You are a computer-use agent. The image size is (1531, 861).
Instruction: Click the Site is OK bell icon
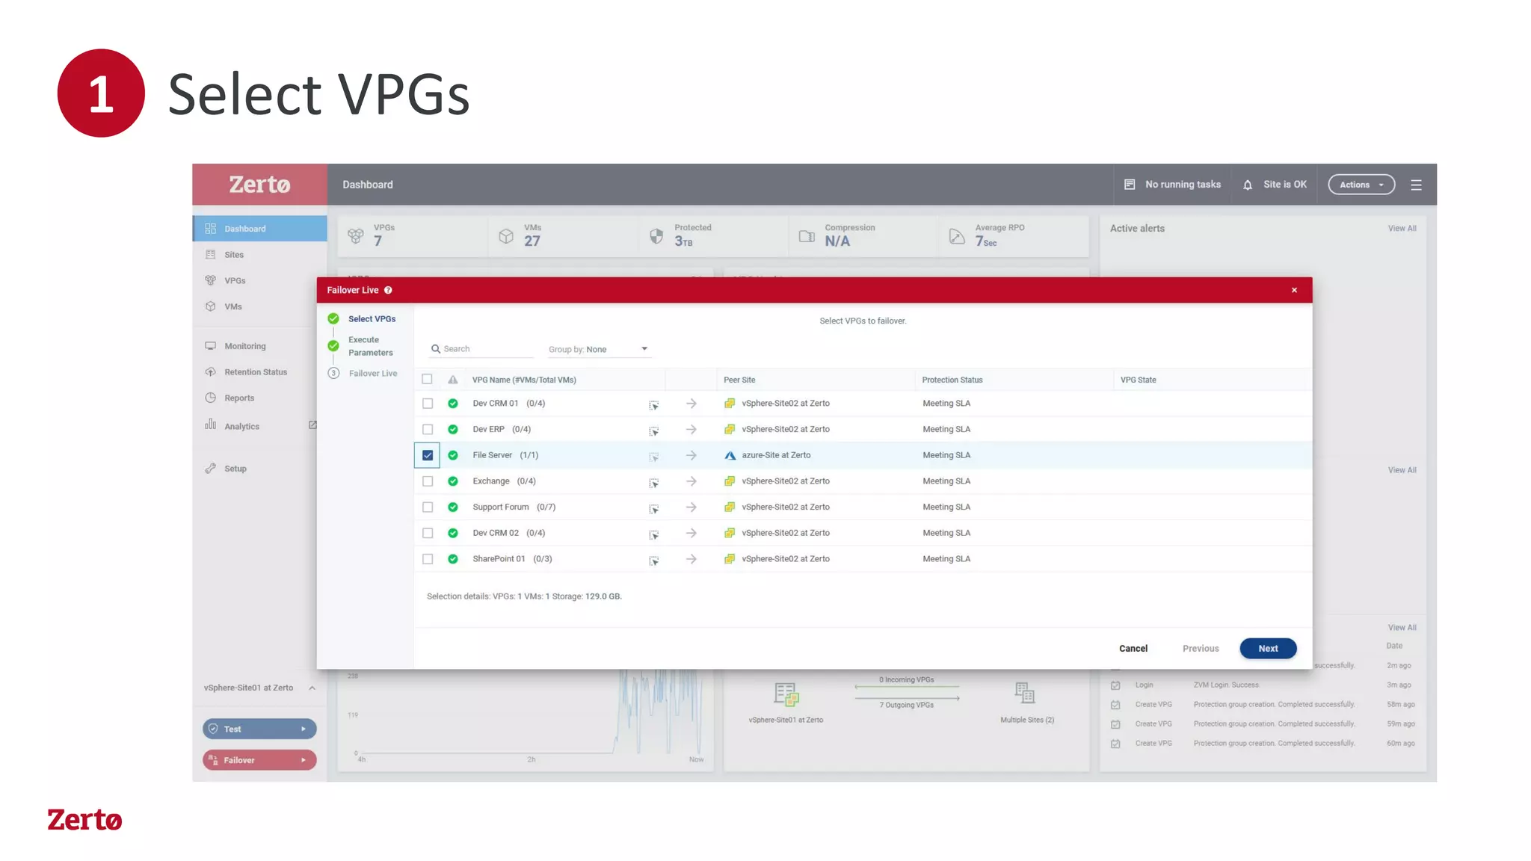(x=1248, y=185)
